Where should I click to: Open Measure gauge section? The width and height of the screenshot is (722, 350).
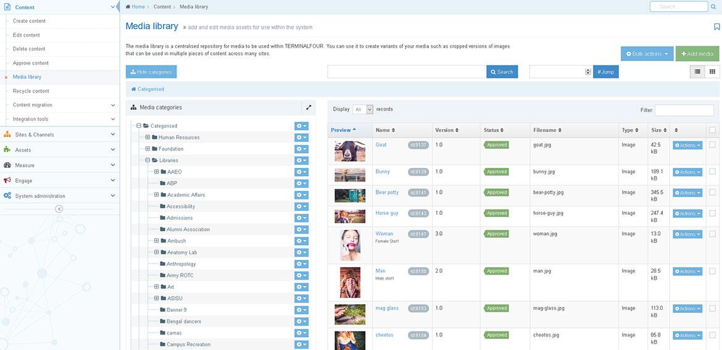[7, 165]
